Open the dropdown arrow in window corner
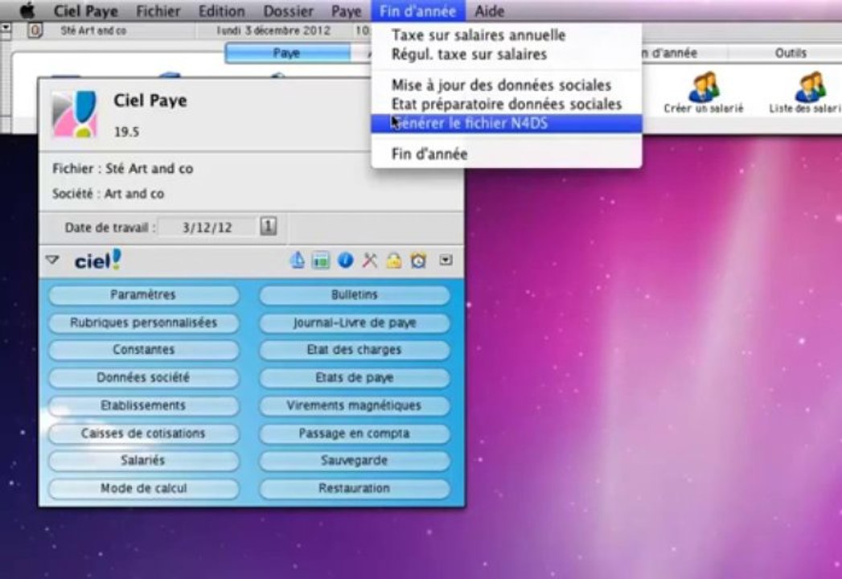 point(6,27)
